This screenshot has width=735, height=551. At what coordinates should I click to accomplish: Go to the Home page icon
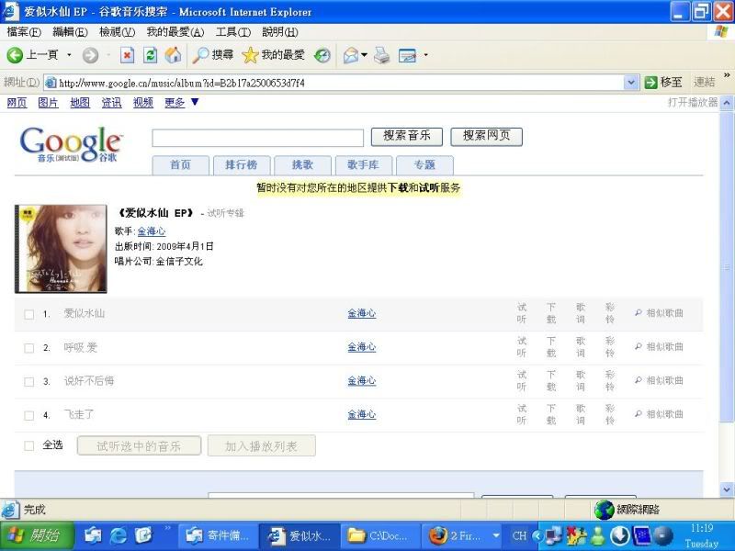173,55
